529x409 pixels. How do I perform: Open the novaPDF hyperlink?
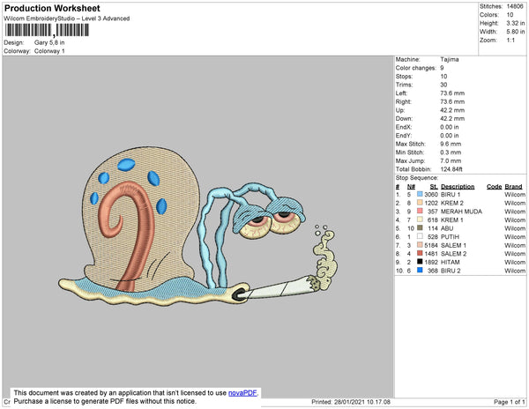[242, 393]
